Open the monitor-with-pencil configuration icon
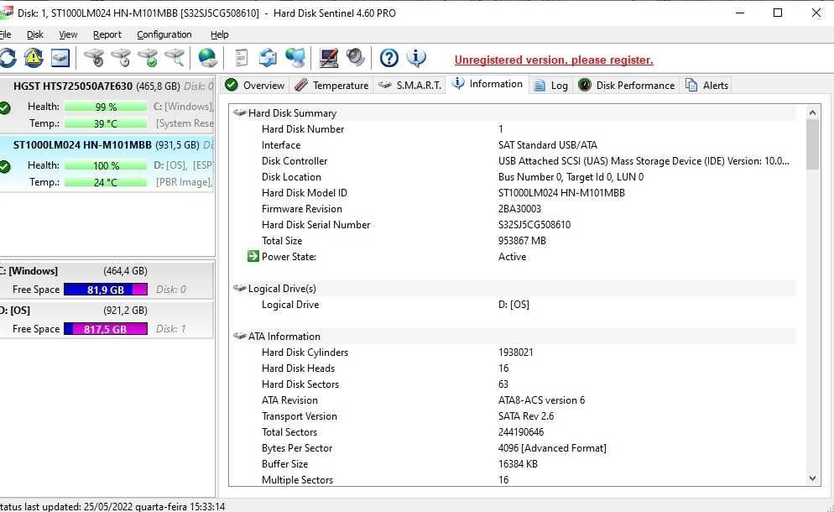834x512 pixels. tap(329, 57)
